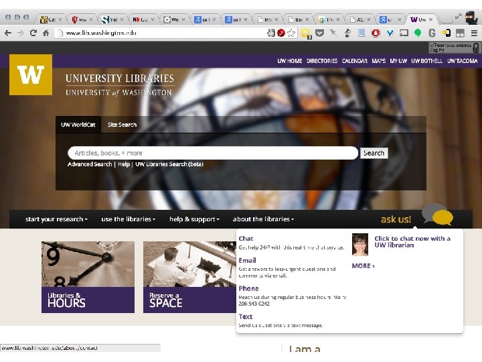Click the red Opera-style O extension icon
482x362 pixels.
(376, 33)
